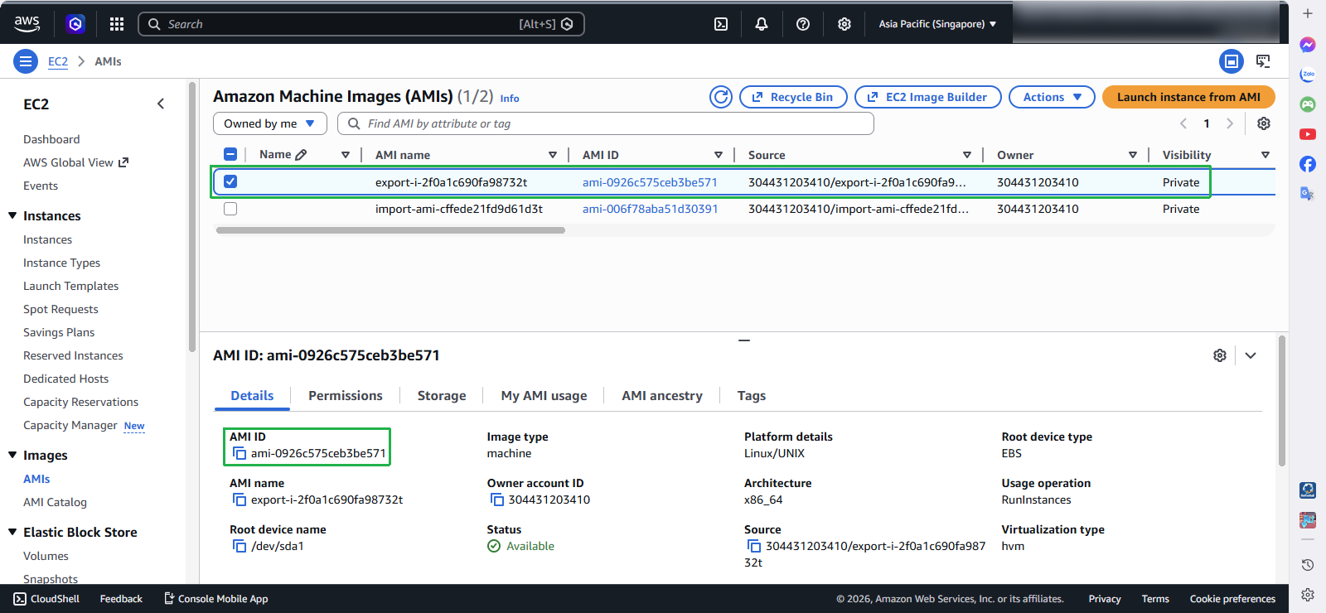Open the Actions dropdown
This screenshot has width=1326, height=613.
click(1052, 97)
